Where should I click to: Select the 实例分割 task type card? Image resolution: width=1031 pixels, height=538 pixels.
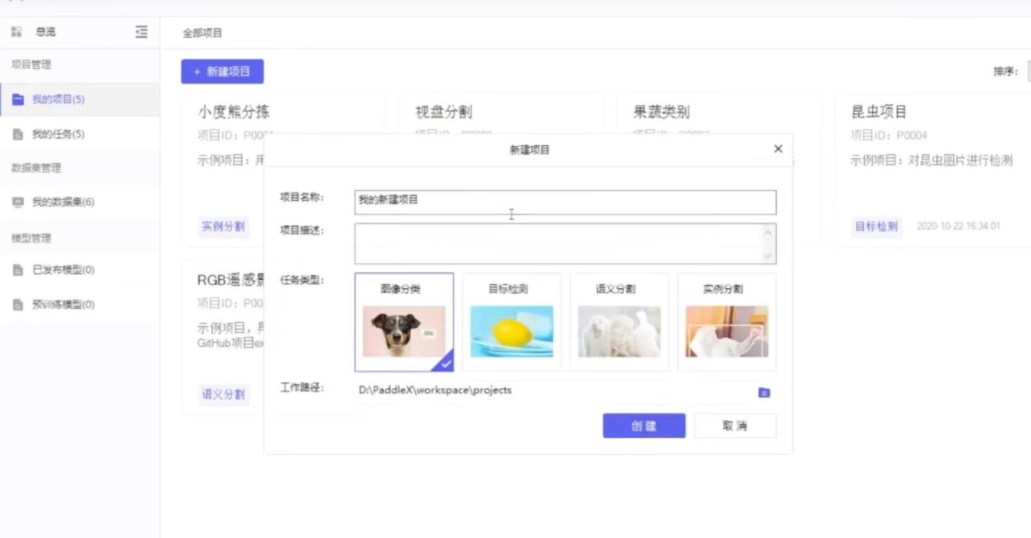point(726,322)
